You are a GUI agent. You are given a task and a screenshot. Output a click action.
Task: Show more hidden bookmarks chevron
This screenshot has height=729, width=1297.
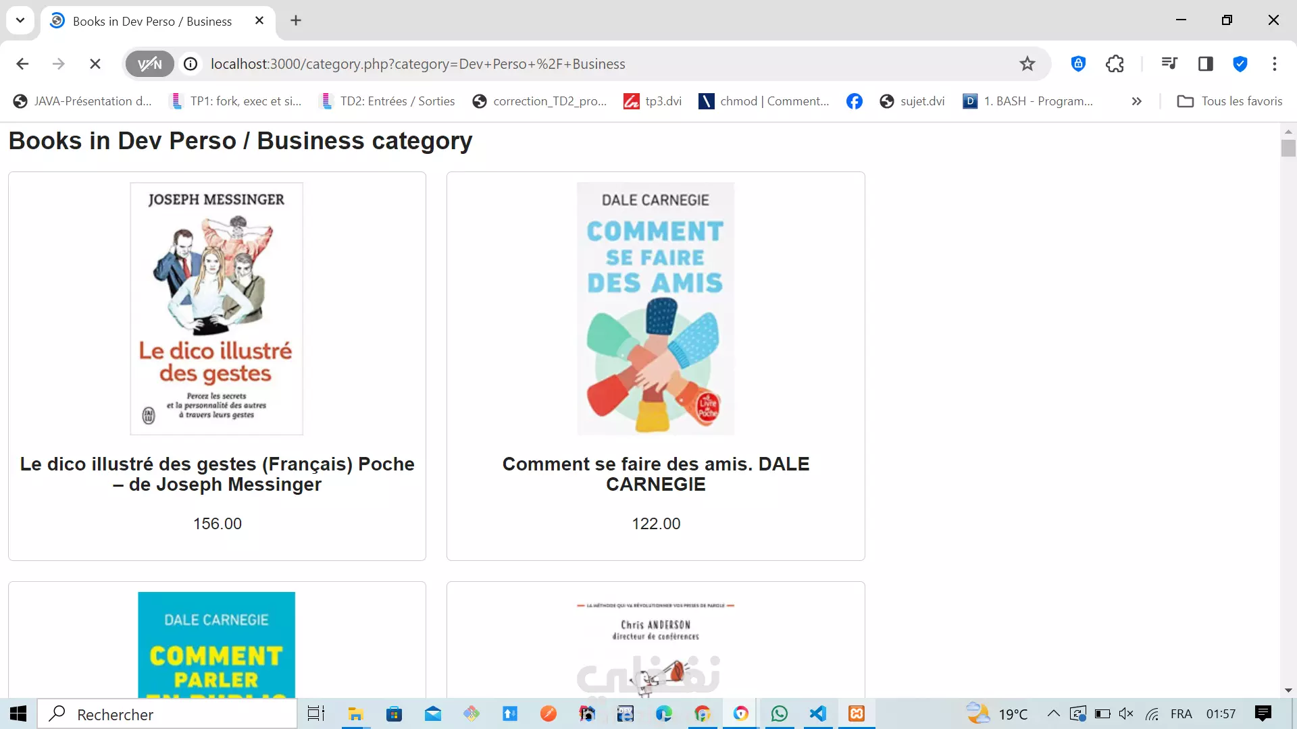tap(1137, 101)
